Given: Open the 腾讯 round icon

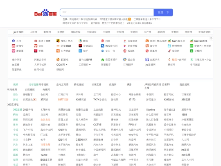Looking at the screenshot, I should click(x=80, y=41).
